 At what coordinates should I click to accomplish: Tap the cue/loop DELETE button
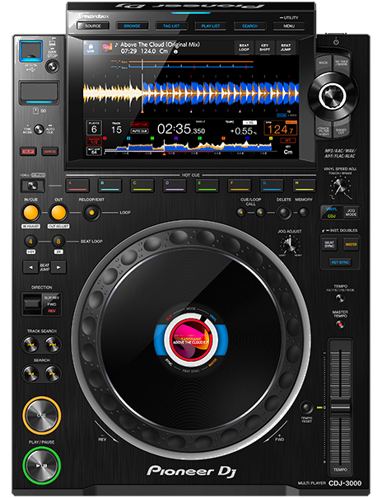pos(284,212)
